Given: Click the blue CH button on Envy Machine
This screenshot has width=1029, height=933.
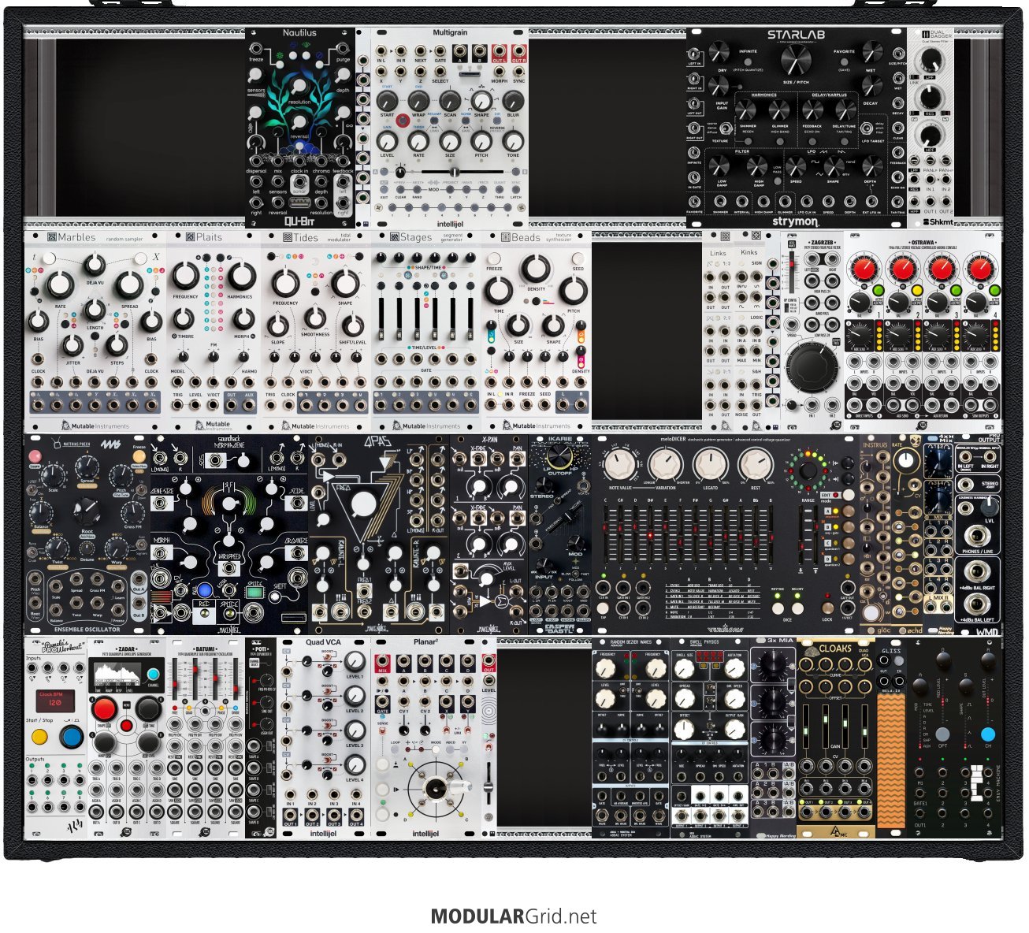Looking at the screenshot, I should (x=987, y=734).
